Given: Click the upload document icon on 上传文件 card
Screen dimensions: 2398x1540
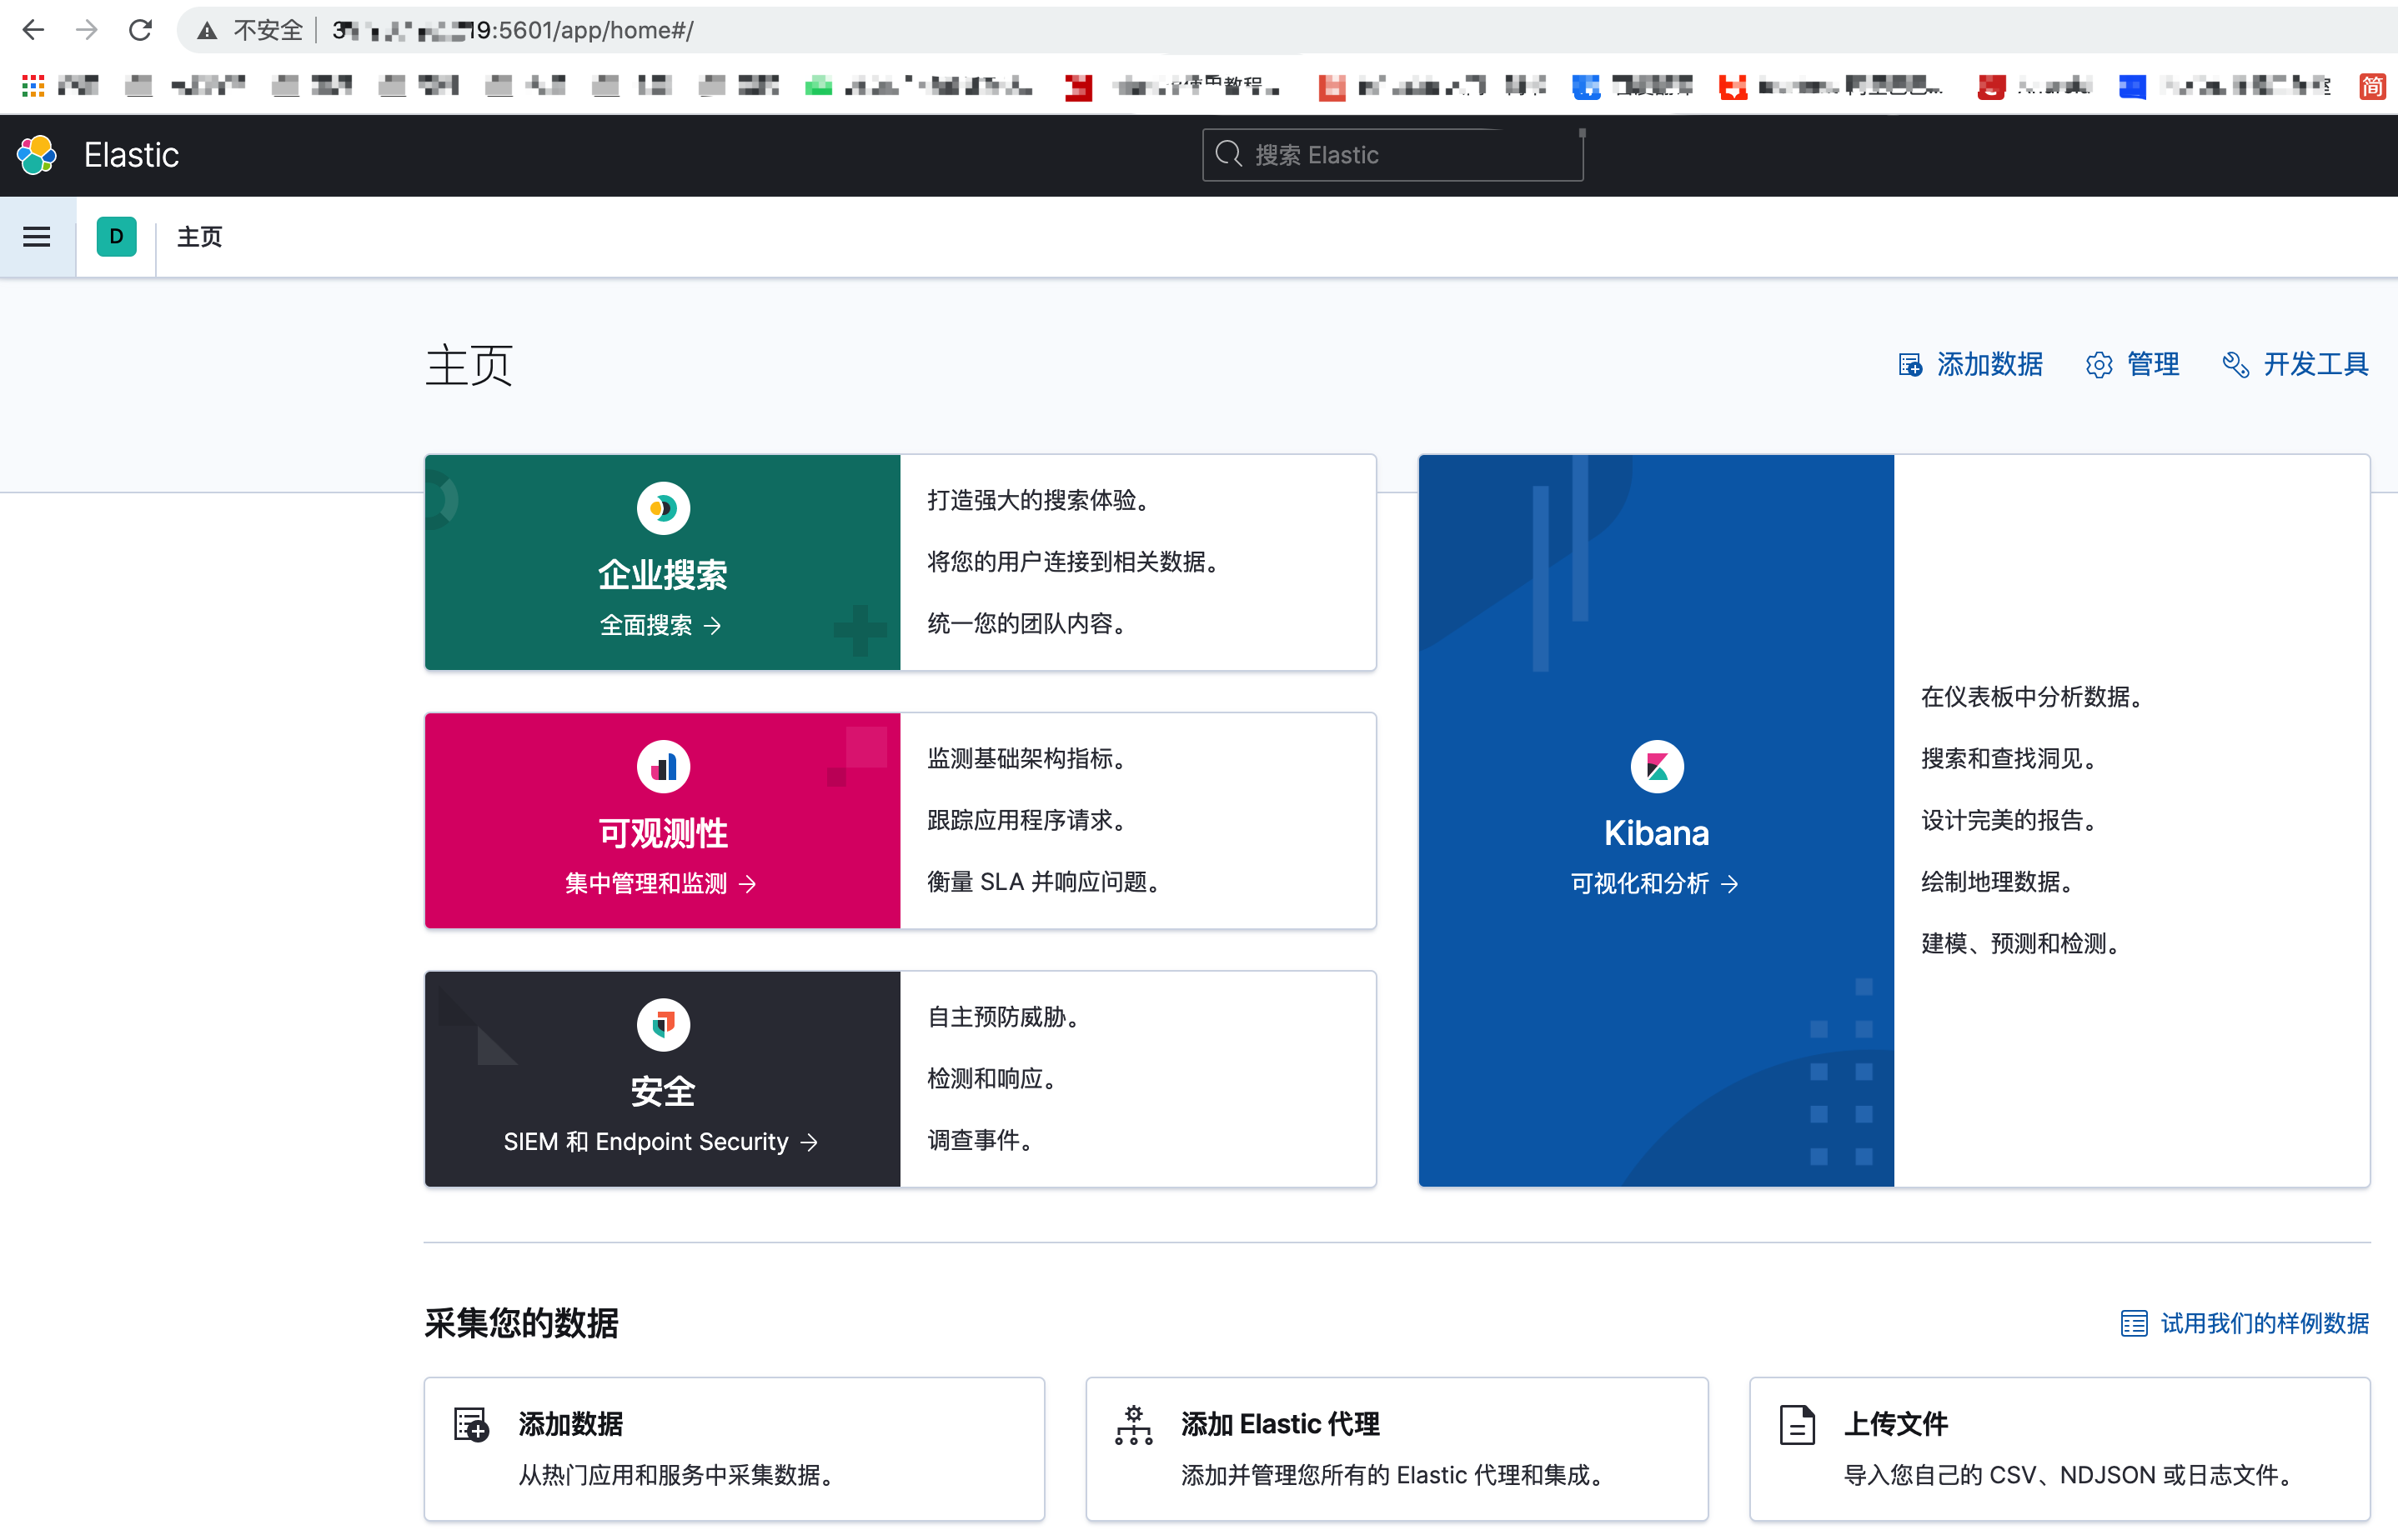Looking at the screenshot, I should pyautogui.click(x=1797, y=1424).
